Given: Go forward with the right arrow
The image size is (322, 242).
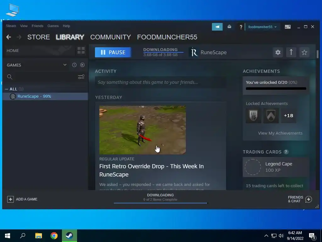Looking at the screenshot, I should 19,37.
